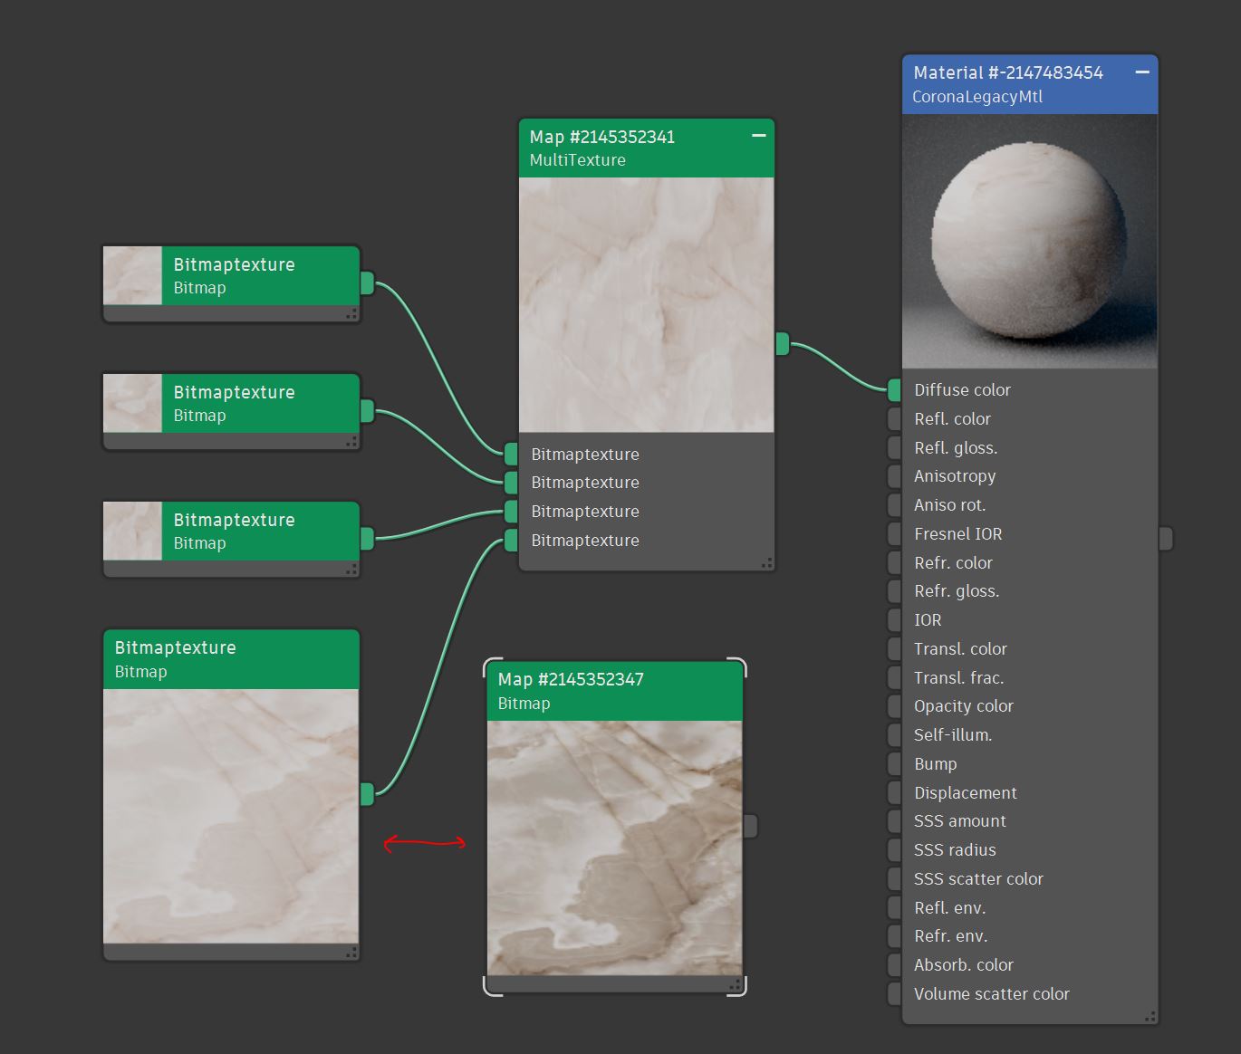Screen dimensions: 1241x1054
Task: Click the Displacement slot on the material
Action: click(x=1029, y=793)
